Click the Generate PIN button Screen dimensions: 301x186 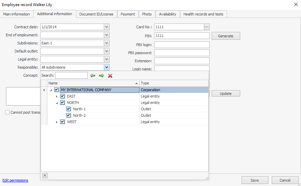225,36
